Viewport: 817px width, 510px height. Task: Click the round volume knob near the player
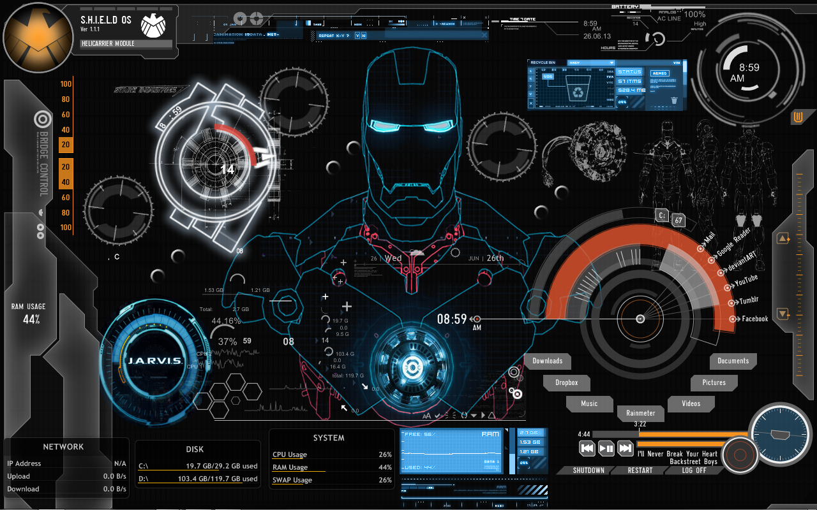pos(740,456)
